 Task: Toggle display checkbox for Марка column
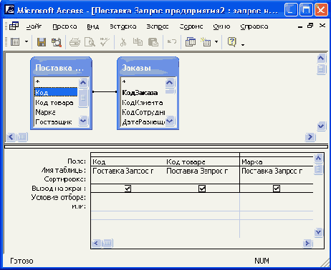click(277, 189)
